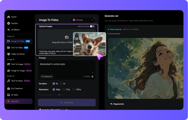Clear prompt with trash icon
The height and width of the screenshot is (120, 188).
click(x=92, y=76)
